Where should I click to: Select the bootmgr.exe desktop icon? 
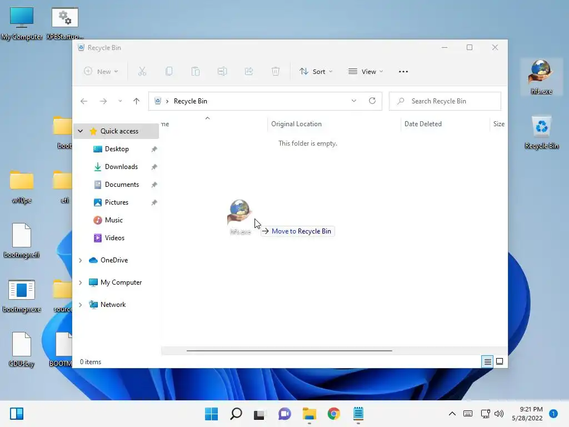tap(22, 296)
